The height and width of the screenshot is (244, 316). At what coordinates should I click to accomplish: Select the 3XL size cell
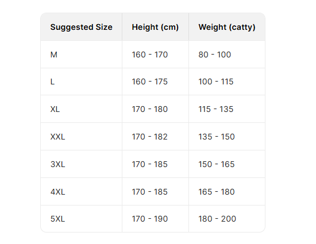tap(81, 164)
